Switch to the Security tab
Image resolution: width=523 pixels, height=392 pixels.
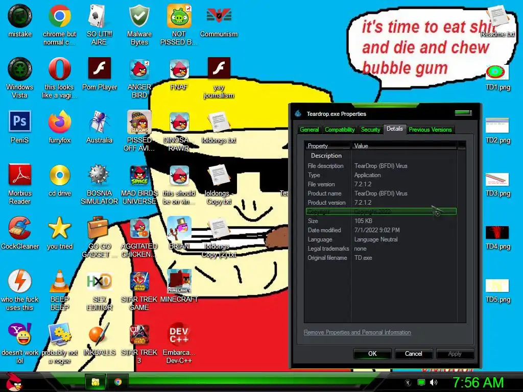tap(370, 130)
